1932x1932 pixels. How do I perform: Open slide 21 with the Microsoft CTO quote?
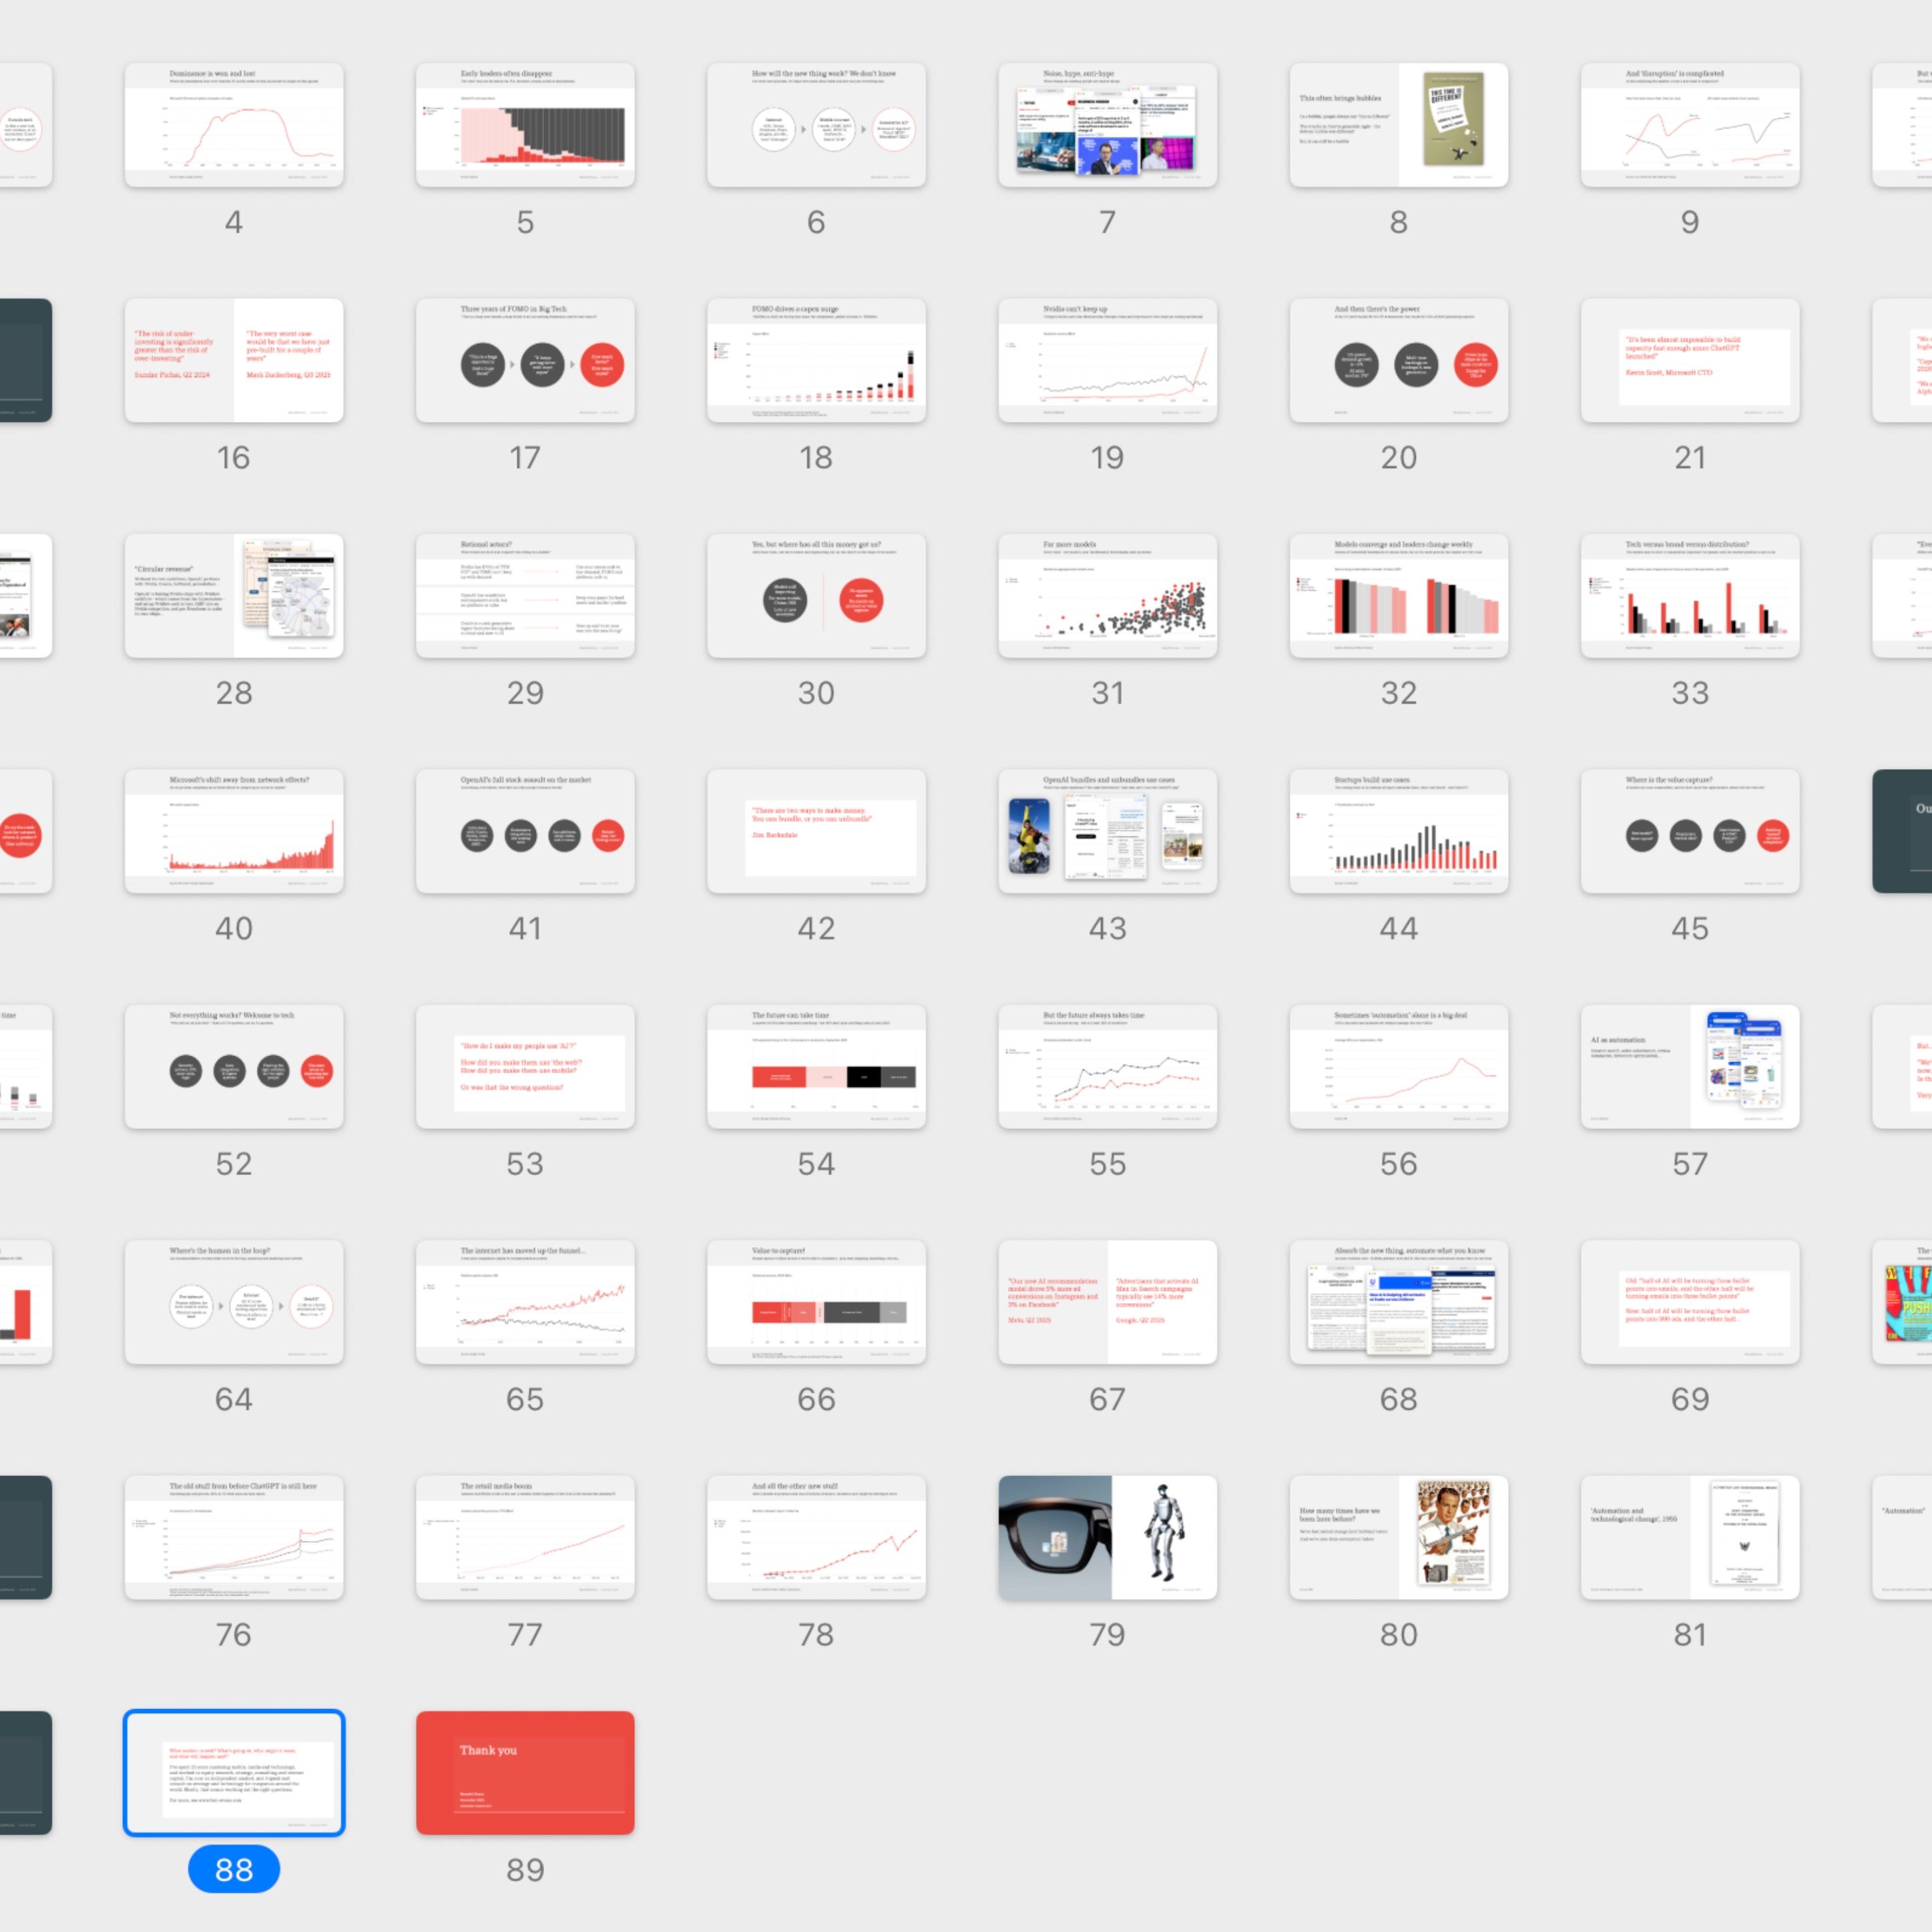click(1689, 360)
